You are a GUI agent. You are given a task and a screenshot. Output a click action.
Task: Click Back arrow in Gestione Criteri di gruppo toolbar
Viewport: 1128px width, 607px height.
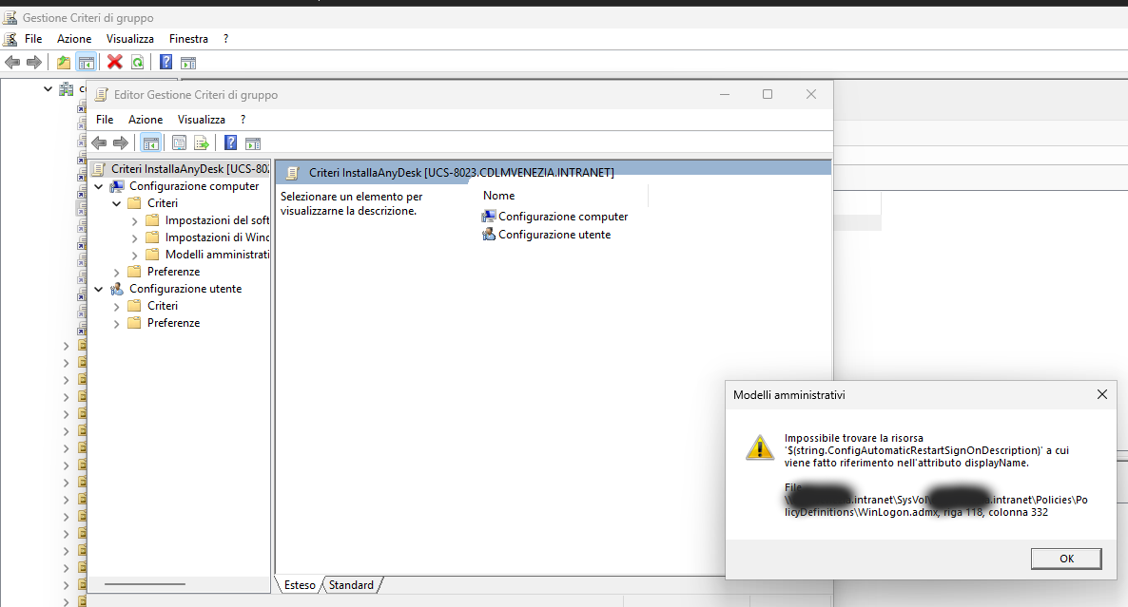click(12, 63)
